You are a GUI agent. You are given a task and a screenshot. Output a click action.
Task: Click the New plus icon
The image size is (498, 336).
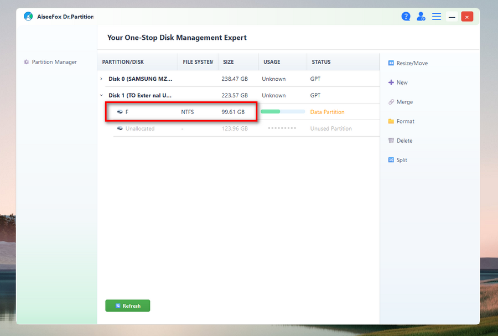tap(391, 82)
